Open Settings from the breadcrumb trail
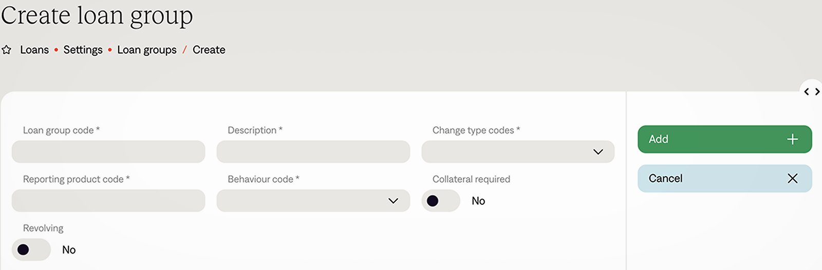Viewport: 822px width, 270px height. [83, 50]
